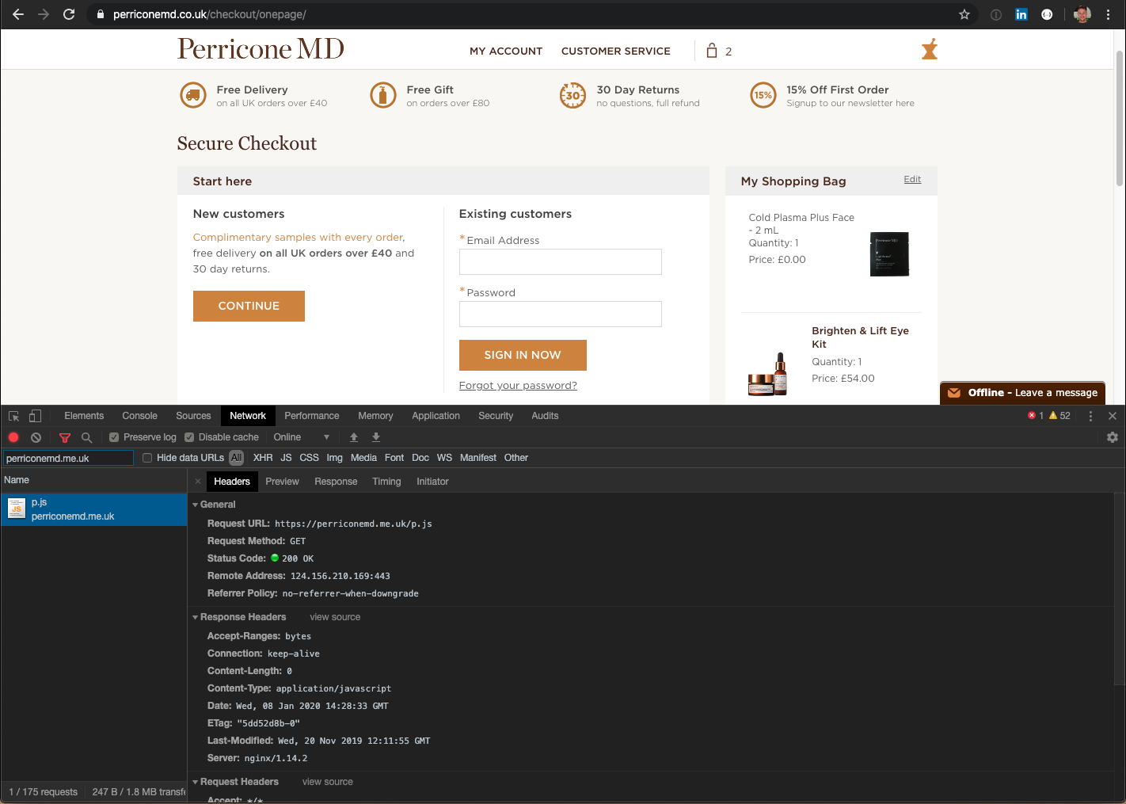Open the Online throttling dropdown

coord(301,437)
